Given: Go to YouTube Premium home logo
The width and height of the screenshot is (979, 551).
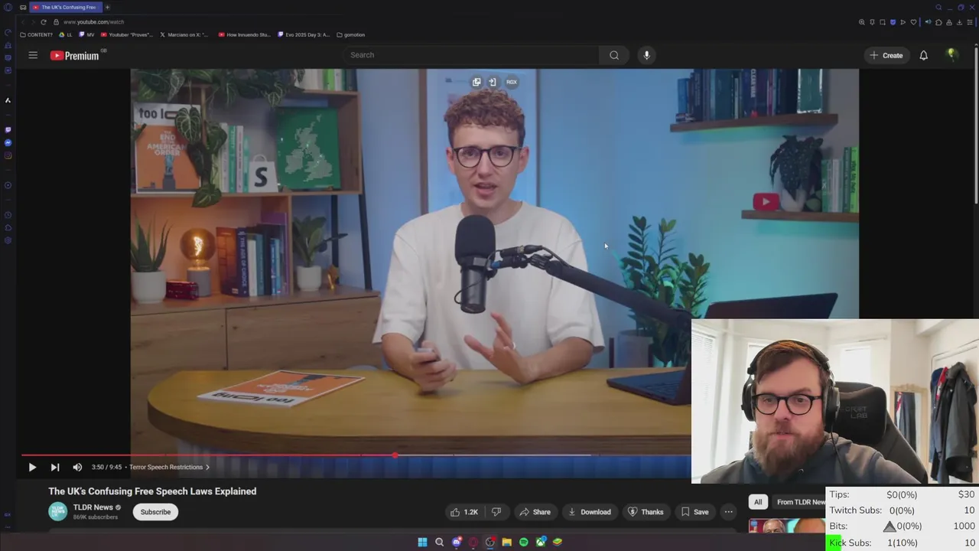Looking at the screenshot, I should coord(75,55).
